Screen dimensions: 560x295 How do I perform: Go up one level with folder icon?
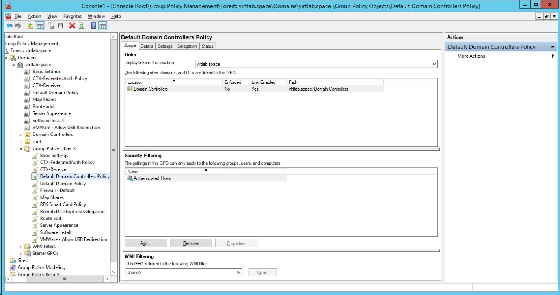[x=30, y=26]
